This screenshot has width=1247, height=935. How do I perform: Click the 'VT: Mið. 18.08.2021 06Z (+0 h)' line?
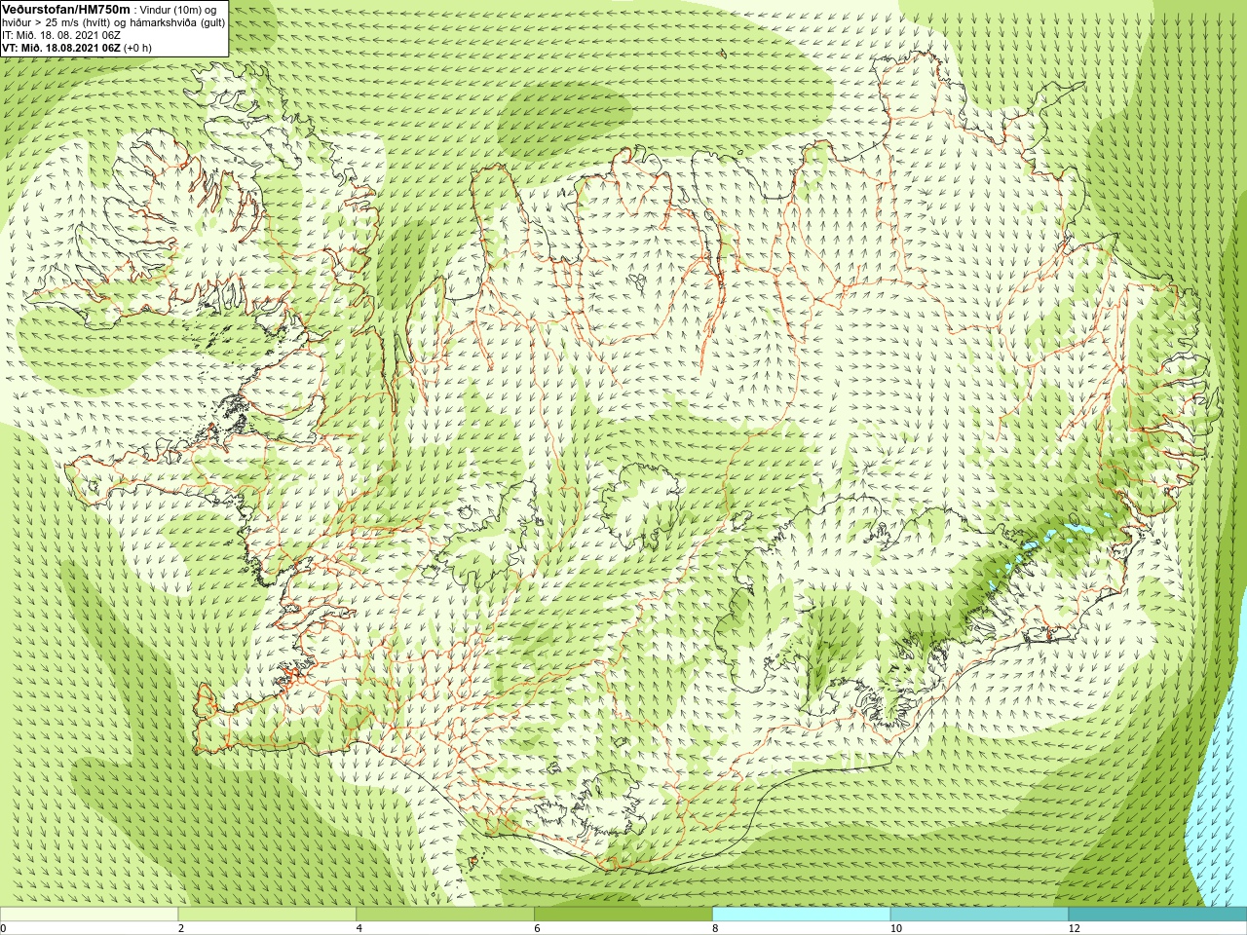point(77,47)
